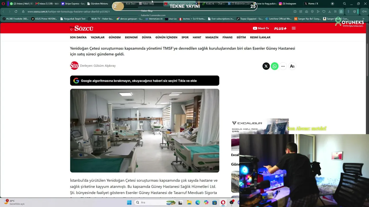369x207 pixels.
Task: Share article on X (Twitter)
Action: (266, 66)
